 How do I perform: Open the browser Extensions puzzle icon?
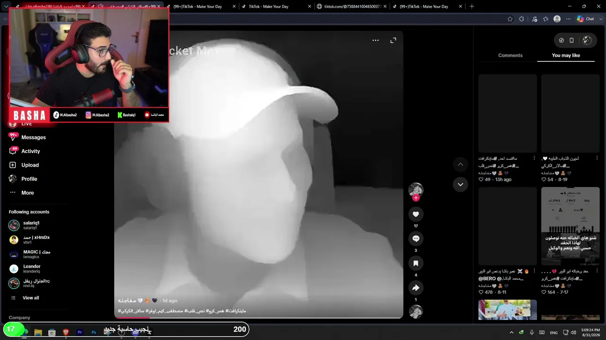pyautogui.click(x=522, y=19)
